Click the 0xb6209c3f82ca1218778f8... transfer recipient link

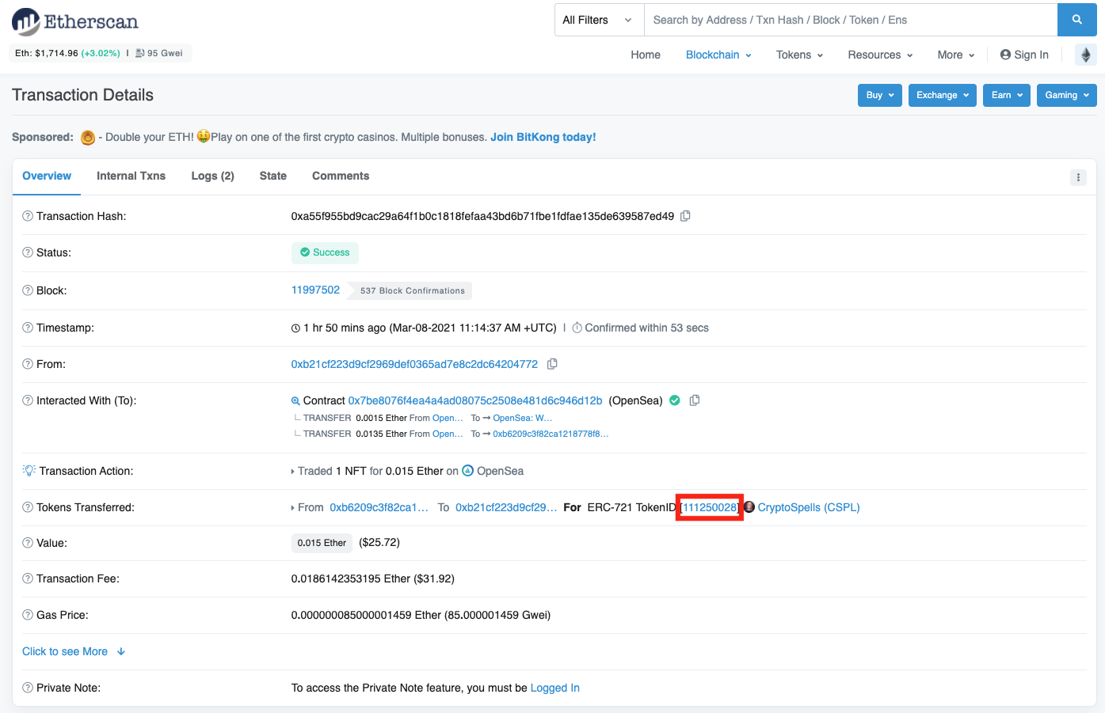[551, 434]
